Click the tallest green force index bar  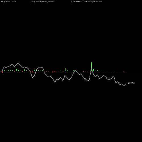(91, 66)
